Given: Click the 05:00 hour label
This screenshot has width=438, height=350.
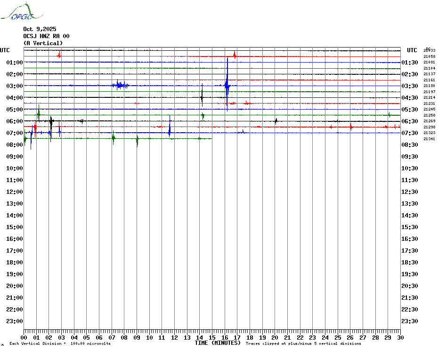Looking at the screenshot, I should [x=15, y=110].
